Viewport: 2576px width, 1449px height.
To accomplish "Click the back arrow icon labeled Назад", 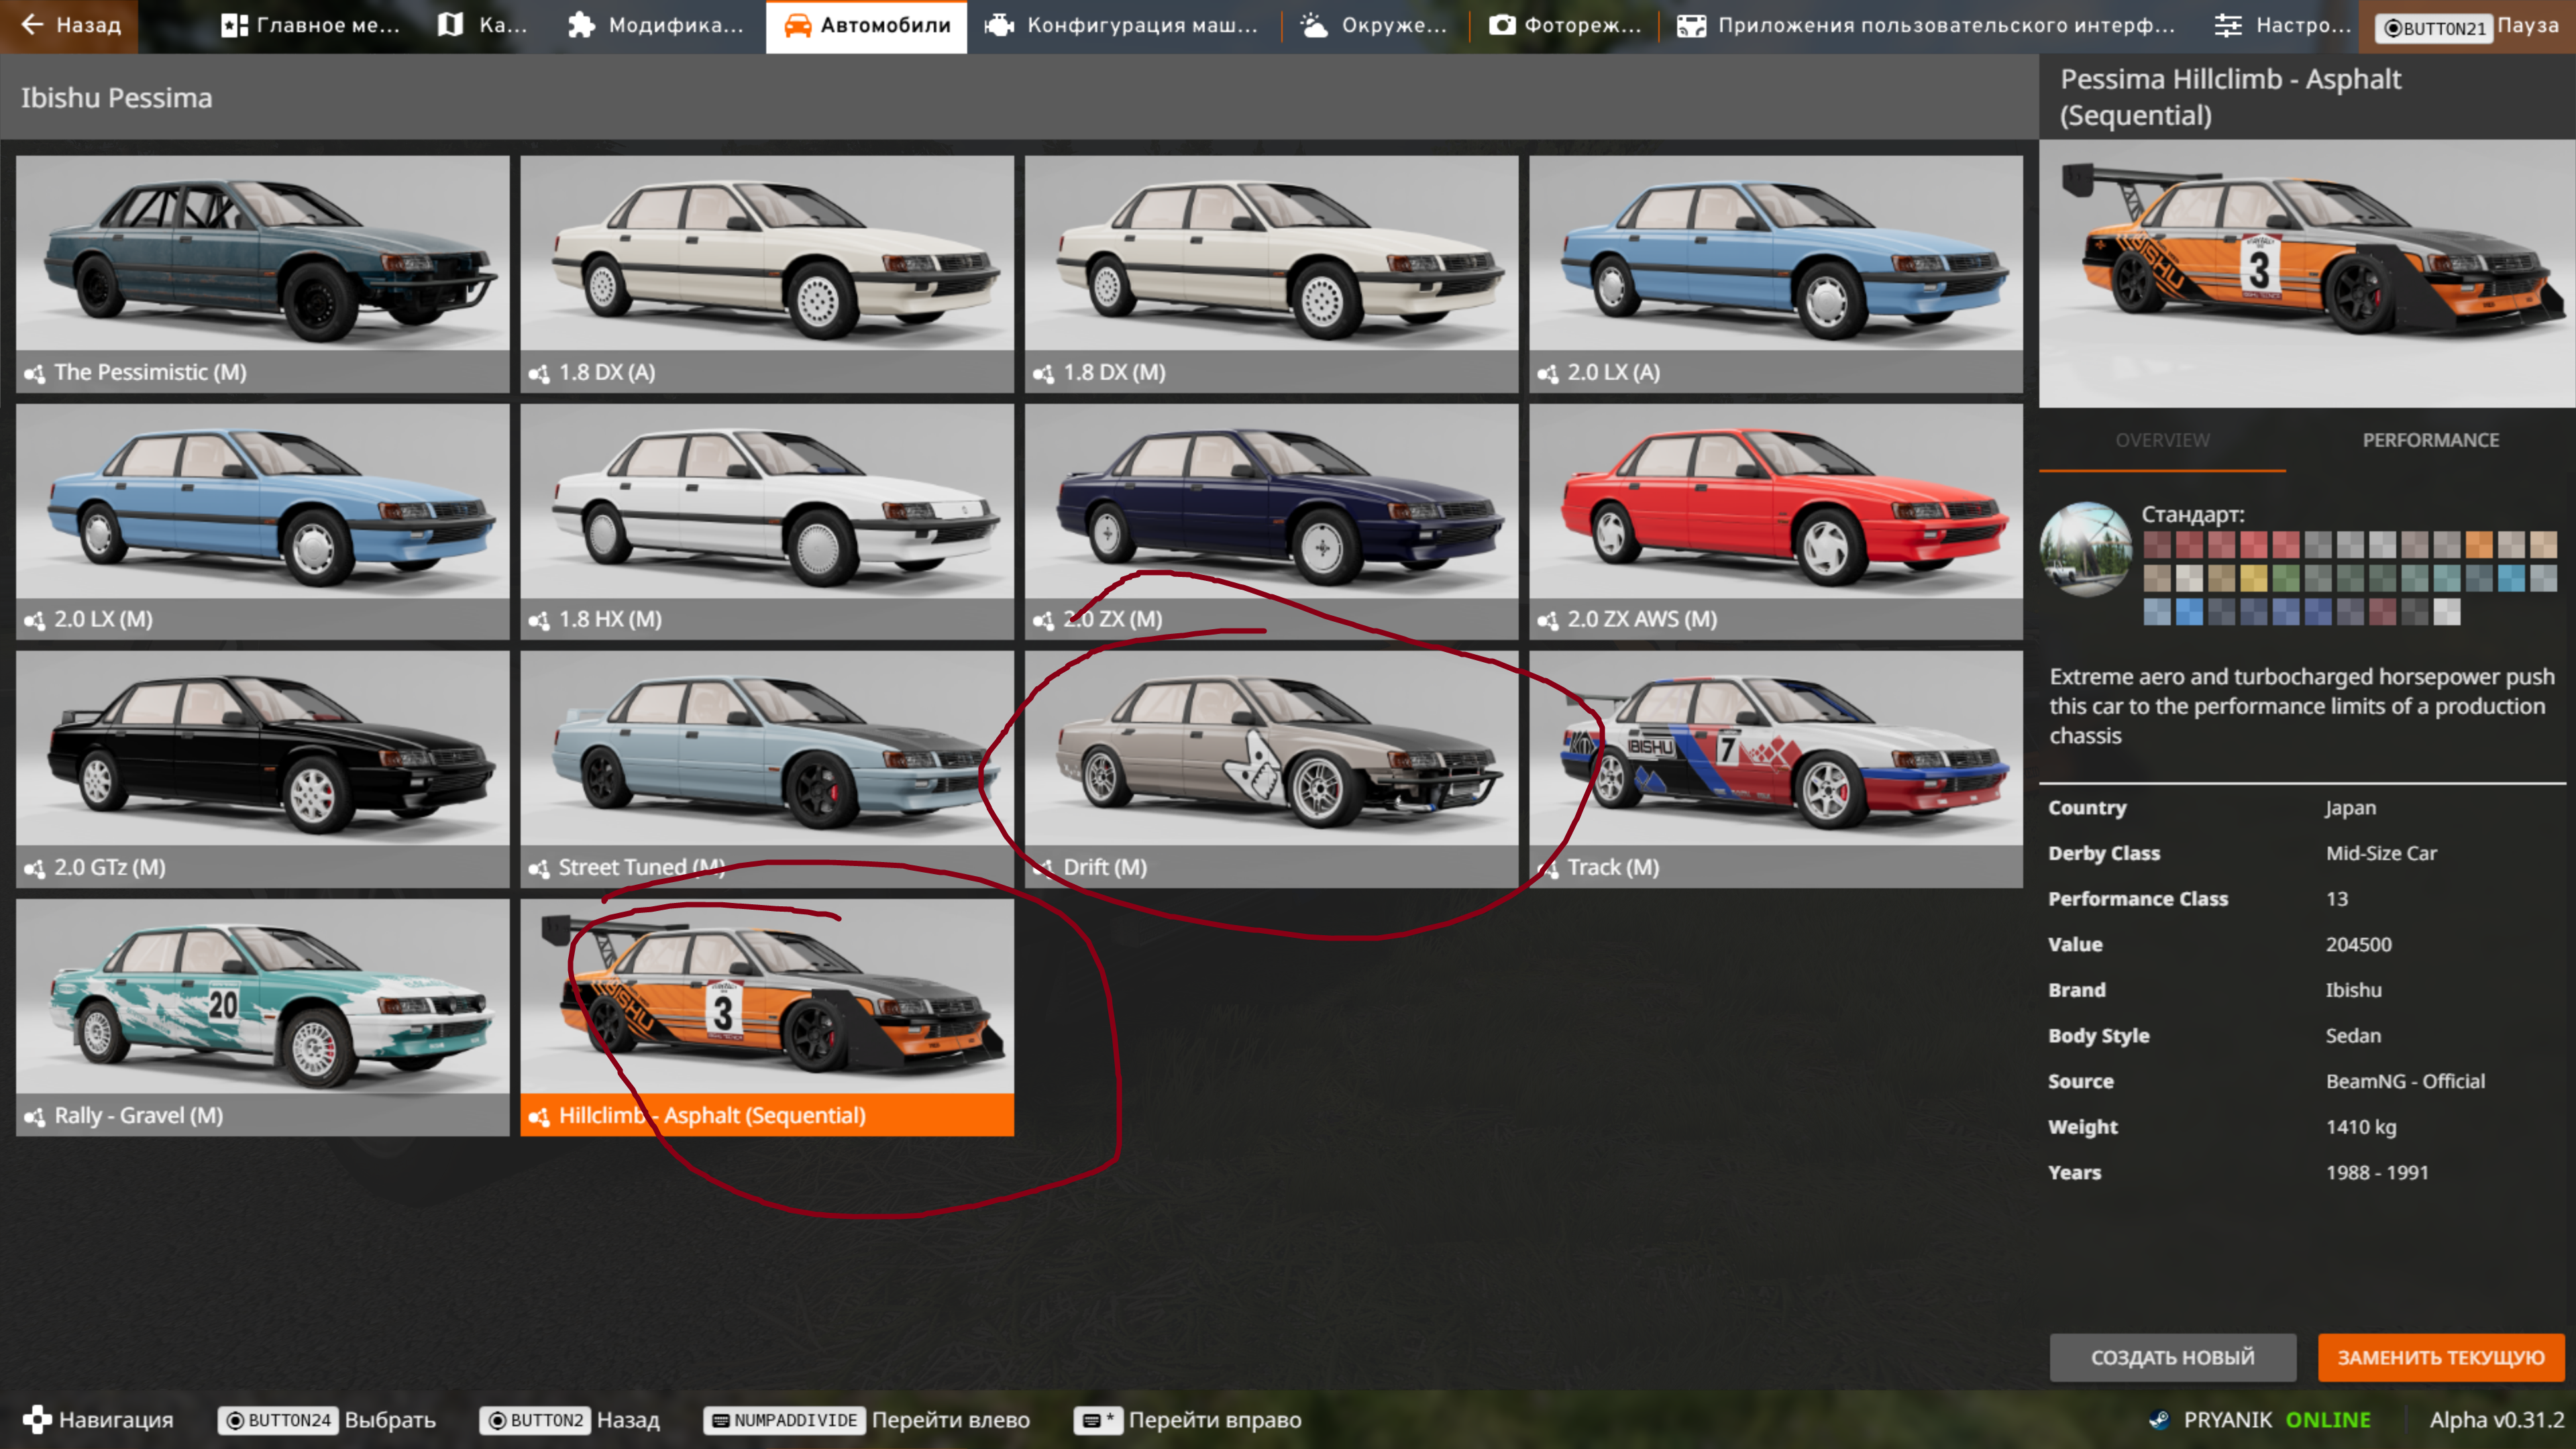I will [x=32, y=25].
